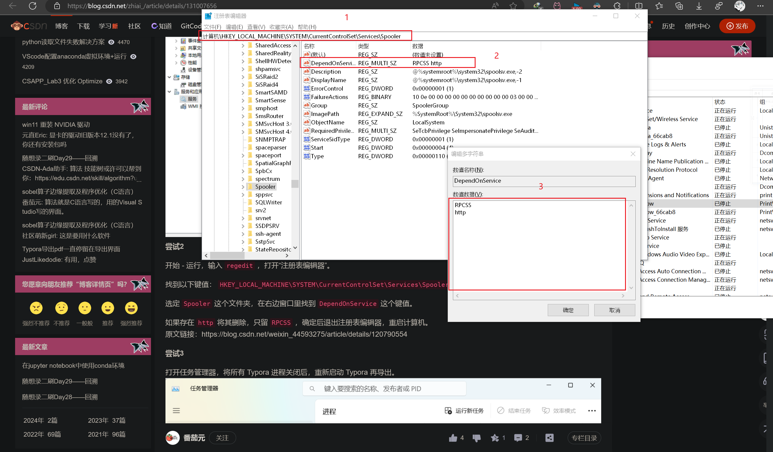Collapse the 服务和应用程序 node

(x=169, y=92)
